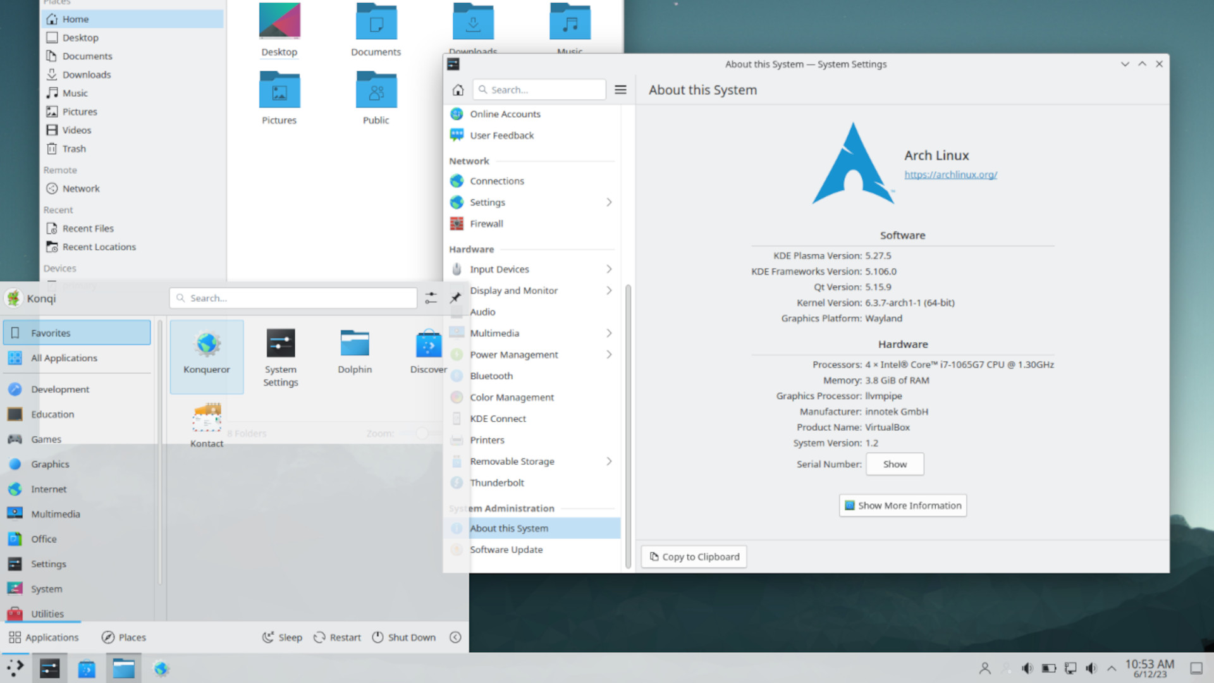Expand Display and Monitor submenu
Screen dimensions: 1214x683
(609, 291)
